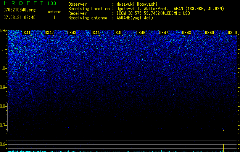Click the Receiver label
This screenshot has width=240, height=152.
tap(77, 13)
